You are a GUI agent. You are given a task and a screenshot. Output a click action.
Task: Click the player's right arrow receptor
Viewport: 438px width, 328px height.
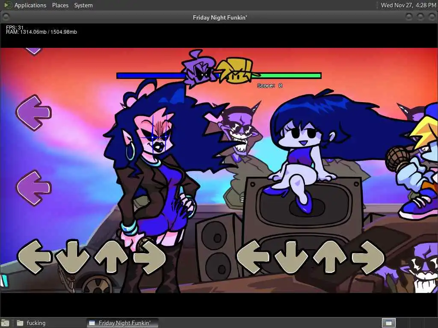tap(368, 258)
